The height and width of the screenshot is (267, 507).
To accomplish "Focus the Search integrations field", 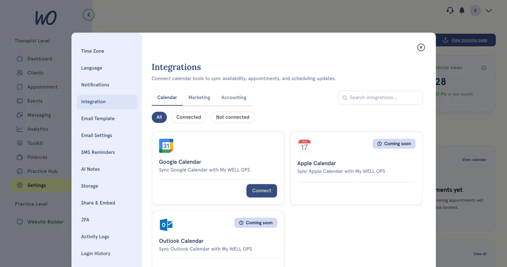I will [381, 97].
